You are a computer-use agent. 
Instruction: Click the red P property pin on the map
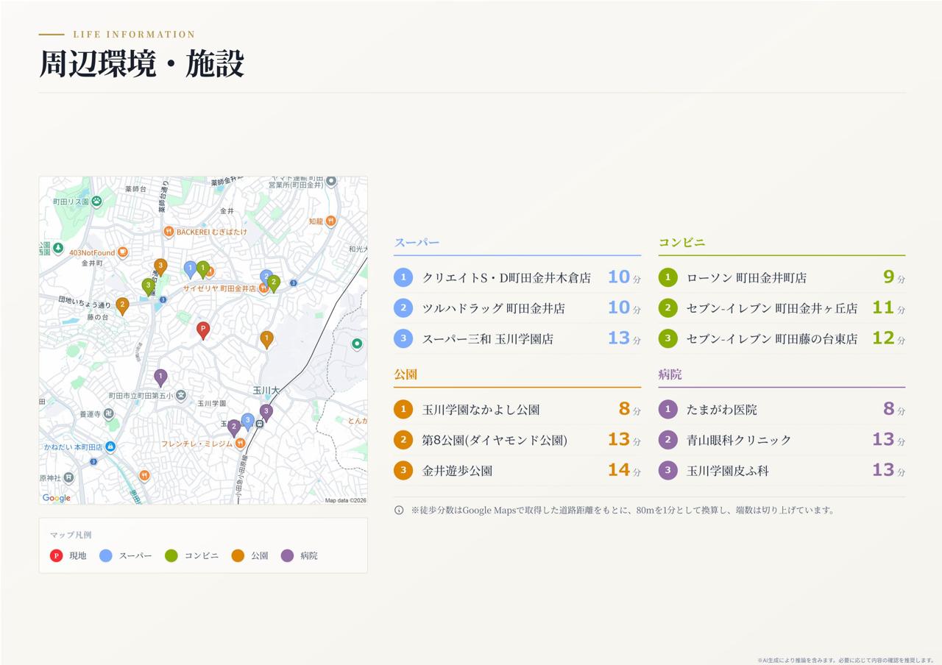(203, 330)
